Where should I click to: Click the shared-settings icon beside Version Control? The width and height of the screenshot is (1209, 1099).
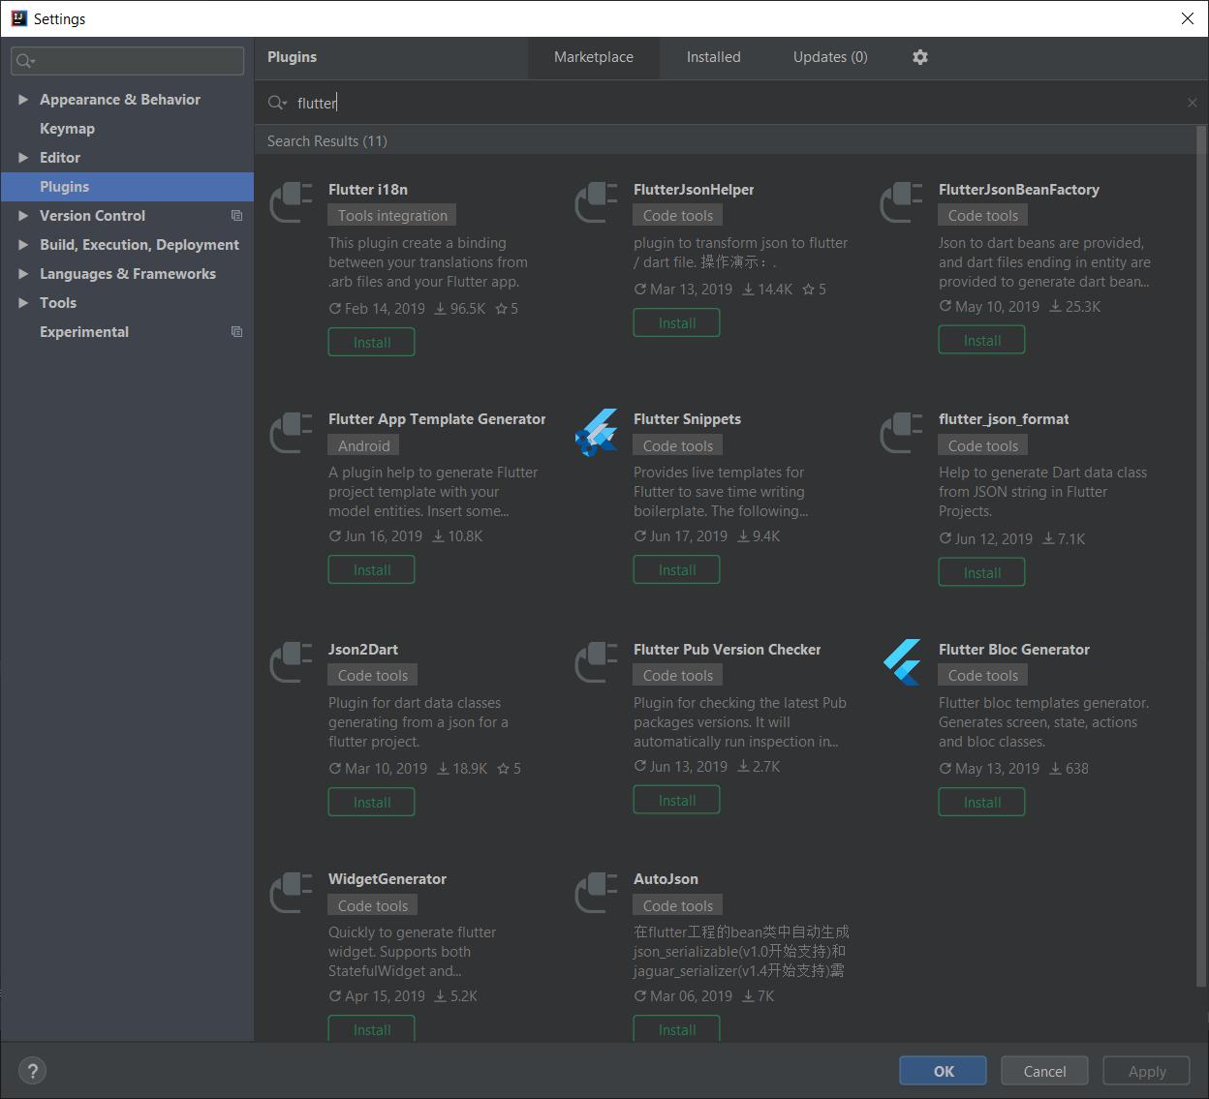point(236,215)
